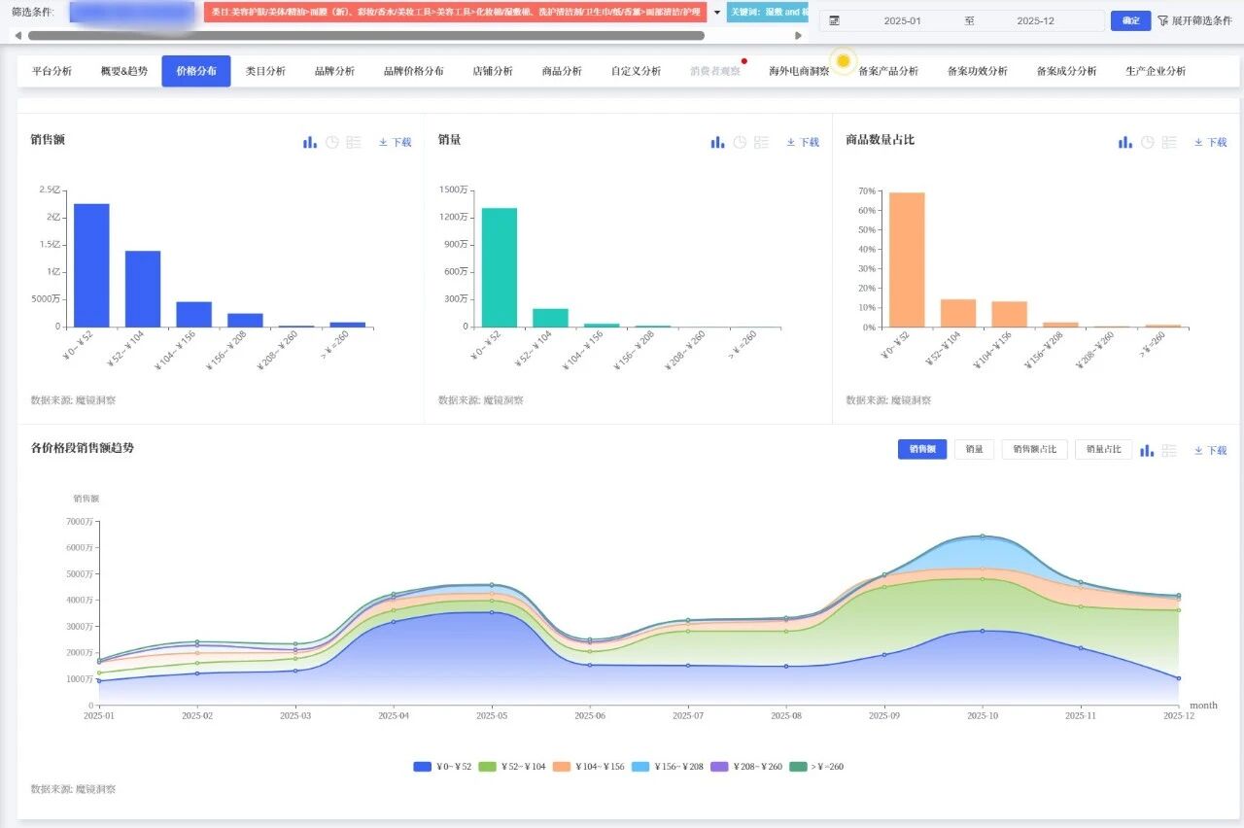This screenshot has width=1244, height=828.
Task: Select bar chart icon in 销量 panel
Action: coord(717,142)
